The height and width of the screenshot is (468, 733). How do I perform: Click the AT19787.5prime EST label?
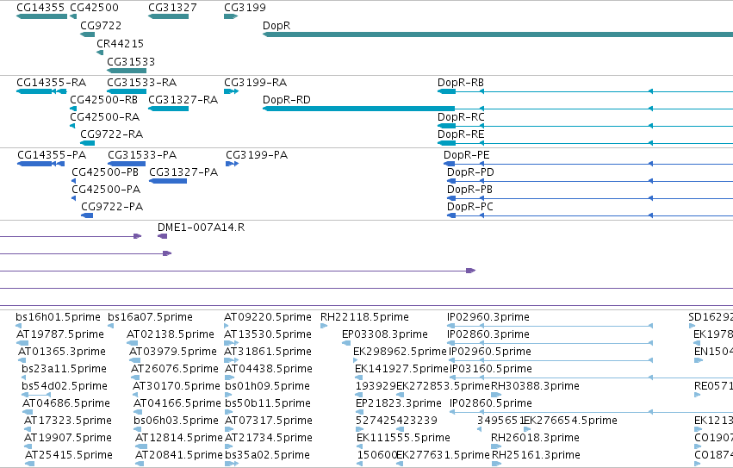click(59, 334)
